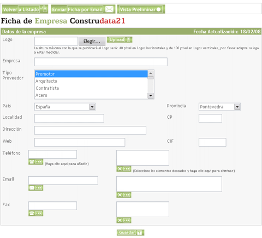Click the CP postal code field
The height and width of the screenshot is (238, 262).
click(210, 118)
